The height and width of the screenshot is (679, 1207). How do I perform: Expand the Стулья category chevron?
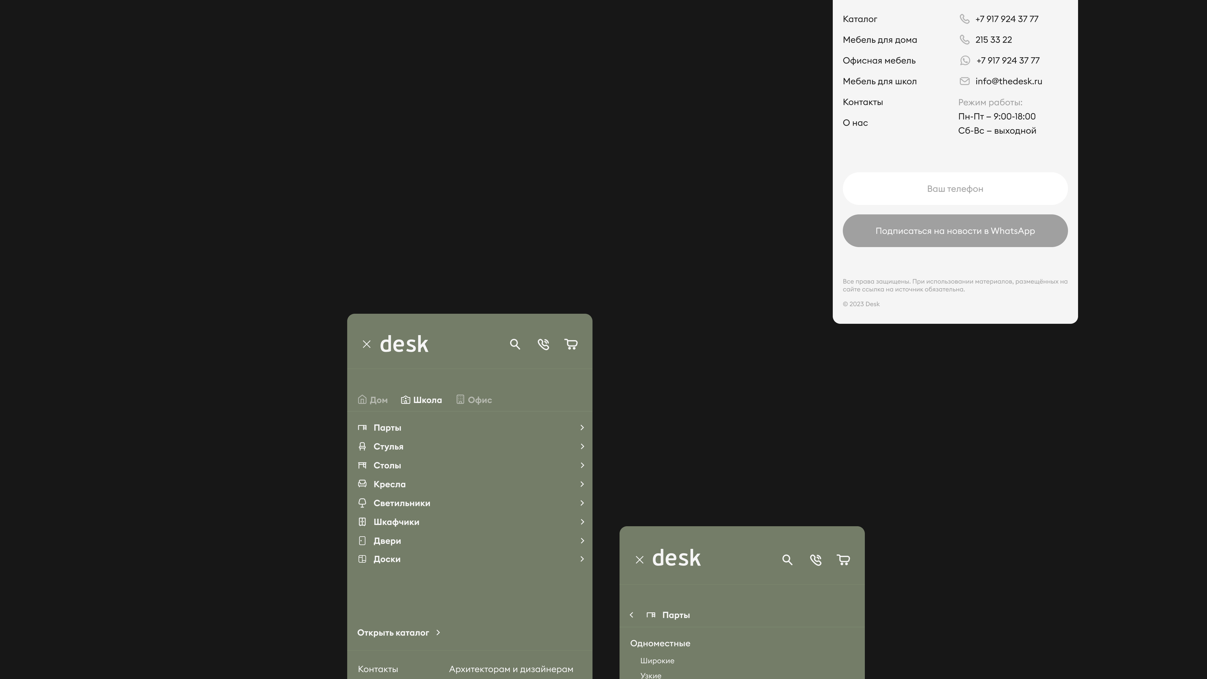coord(582,446)
